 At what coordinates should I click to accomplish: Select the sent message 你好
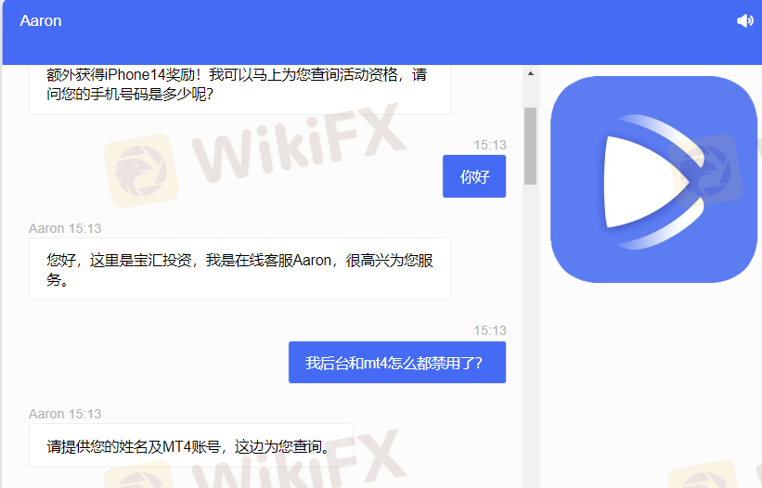(x=474, y=176)
